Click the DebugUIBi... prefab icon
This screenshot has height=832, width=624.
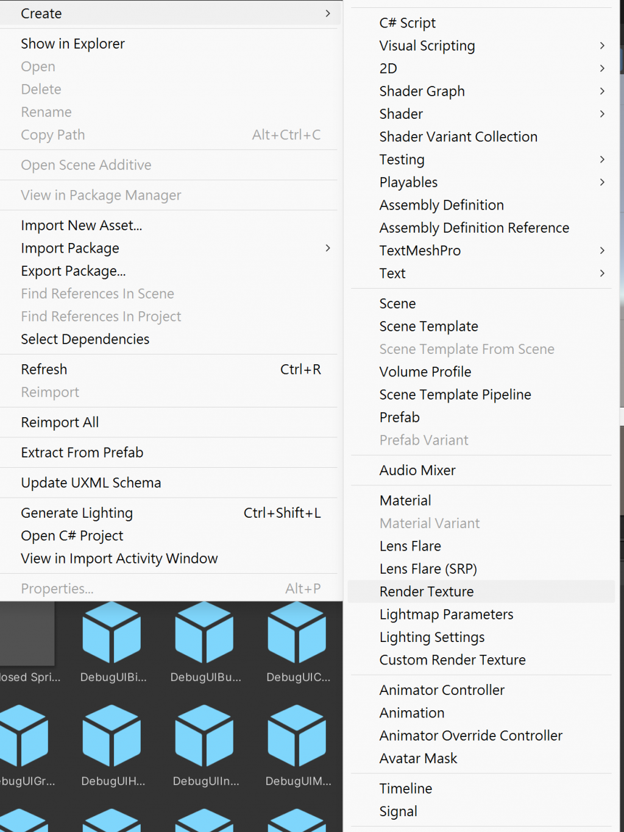[x=112, y=633]
